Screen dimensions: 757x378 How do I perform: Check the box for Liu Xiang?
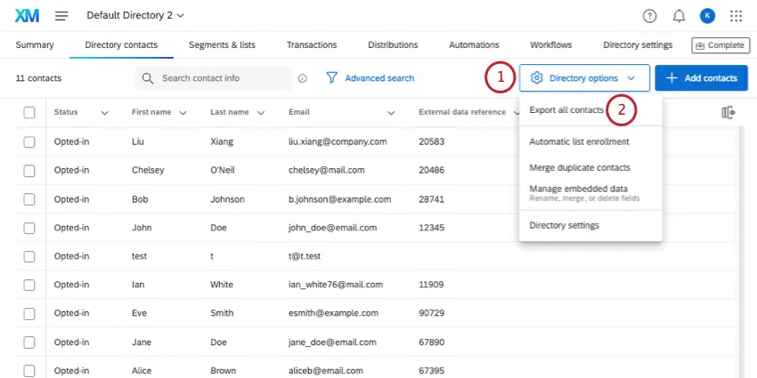pos(29,141)
